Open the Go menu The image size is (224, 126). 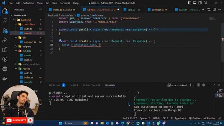tap(48, 3)
